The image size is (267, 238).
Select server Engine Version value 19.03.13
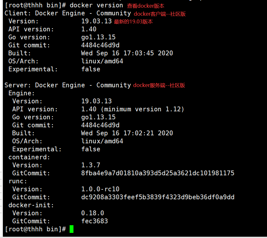point(96,101)
